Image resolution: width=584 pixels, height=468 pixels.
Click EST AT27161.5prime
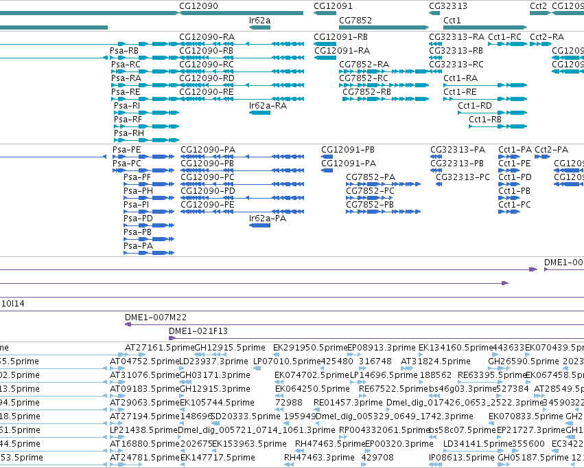pyautogui.click(x=159, y=348)
